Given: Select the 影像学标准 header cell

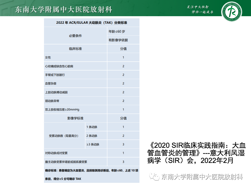Looking at the screenshot, I should 75,118.
